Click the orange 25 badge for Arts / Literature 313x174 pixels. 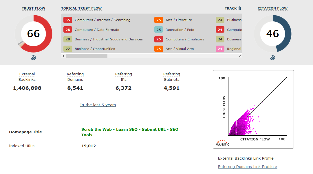tap(158, 20)
